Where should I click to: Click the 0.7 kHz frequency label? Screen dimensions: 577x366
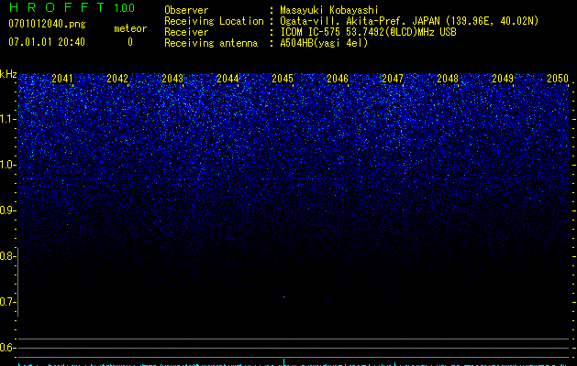click(7, 302)
